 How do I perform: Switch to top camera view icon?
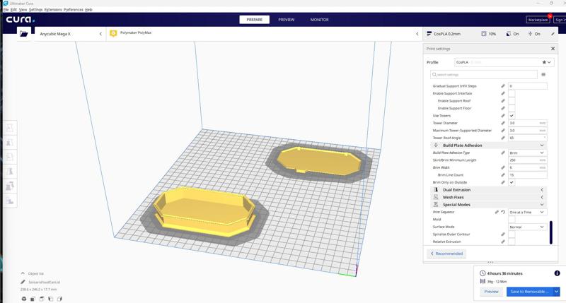pos(42,299)
